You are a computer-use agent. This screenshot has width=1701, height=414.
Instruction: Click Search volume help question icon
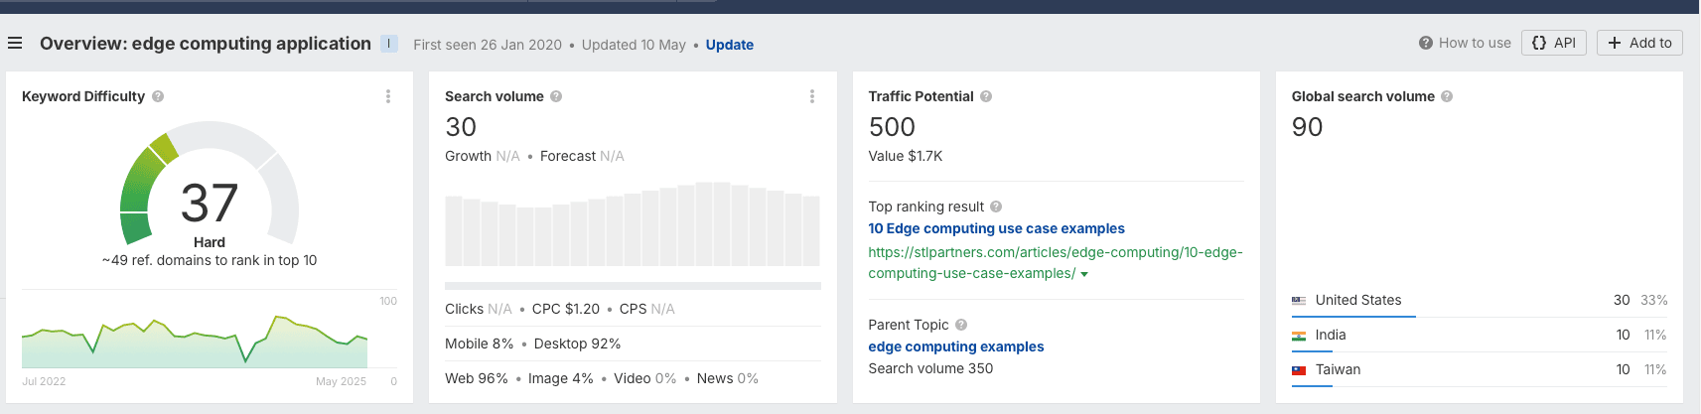pos(556,96)
